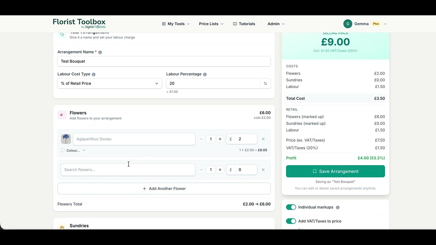Click info icon beside Labour Percentage
The height and width of the screenshot is (245, 436).
[205, 75]
